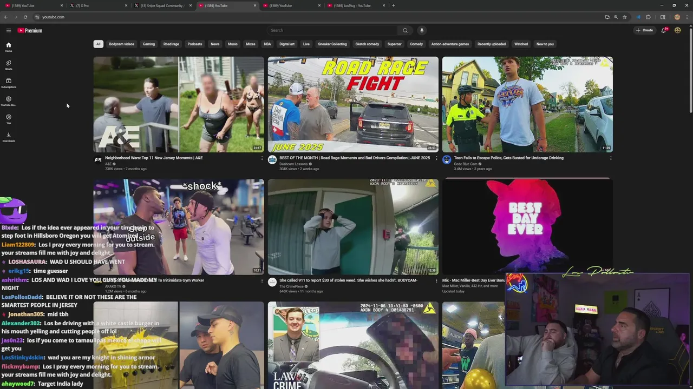This screenshot has width=693, height=389.
Task: Open the ROAD RAGE FIGHT video thumbnail
Action: point(353,104)
